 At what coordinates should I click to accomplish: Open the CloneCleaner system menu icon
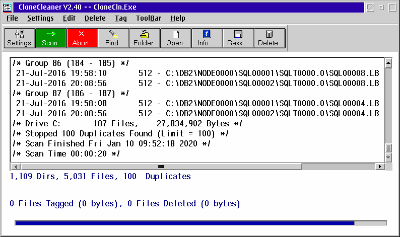pyautogui.click(x=7, y=7)
